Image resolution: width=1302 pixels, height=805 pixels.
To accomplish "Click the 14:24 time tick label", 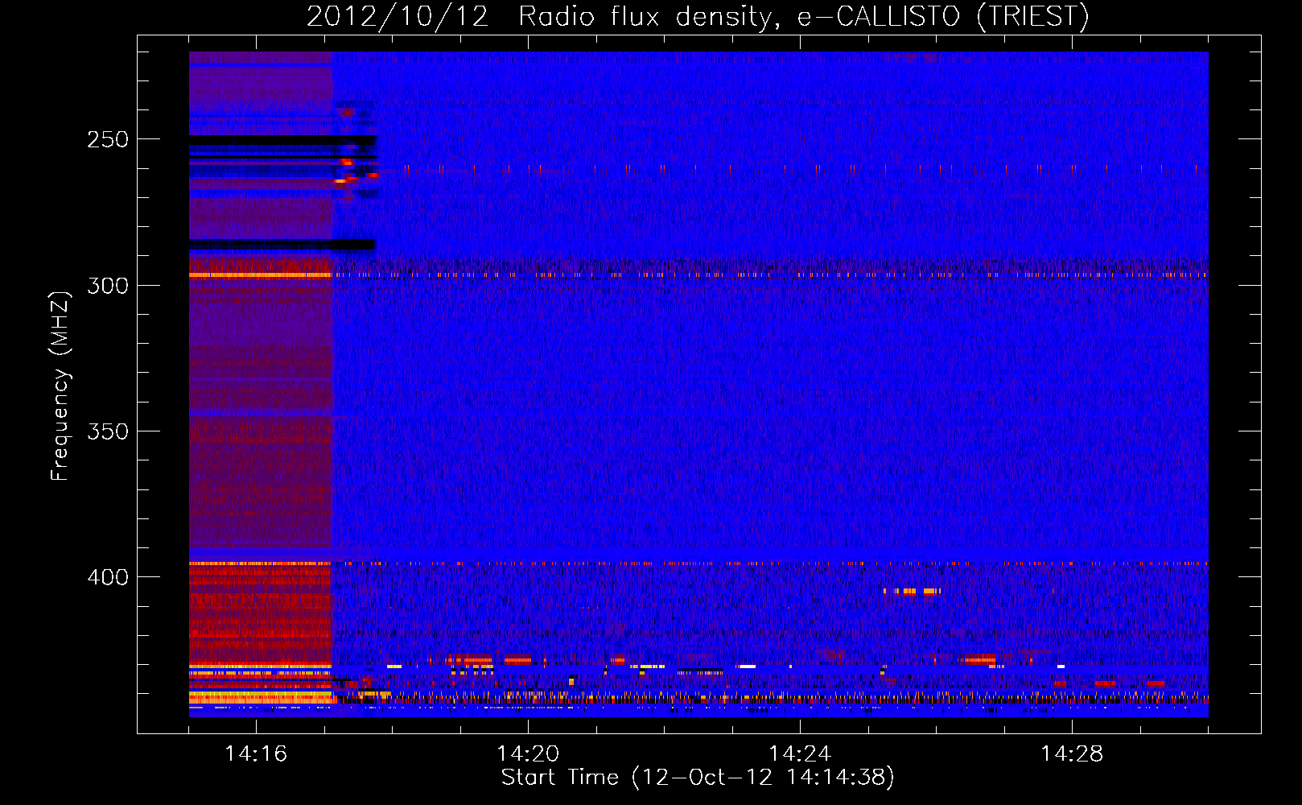I will click(x=800, y=753).
